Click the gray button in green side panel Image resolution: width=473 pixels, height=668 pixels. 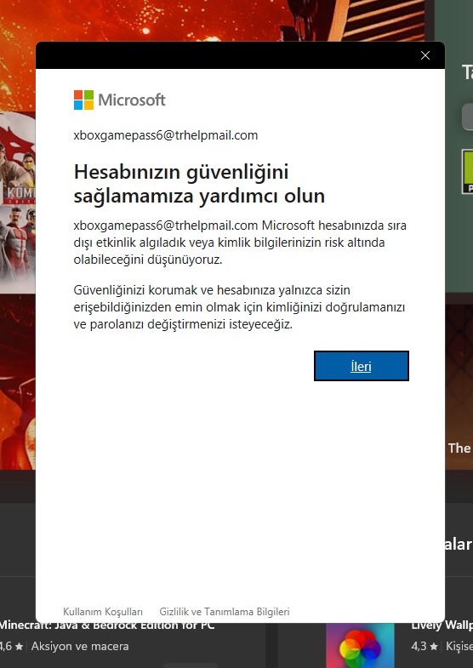[467, 116]
